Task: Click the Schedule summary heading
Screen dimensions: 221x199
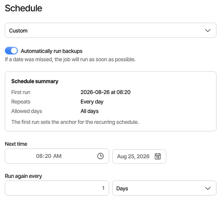Action: tap(35, 82)
